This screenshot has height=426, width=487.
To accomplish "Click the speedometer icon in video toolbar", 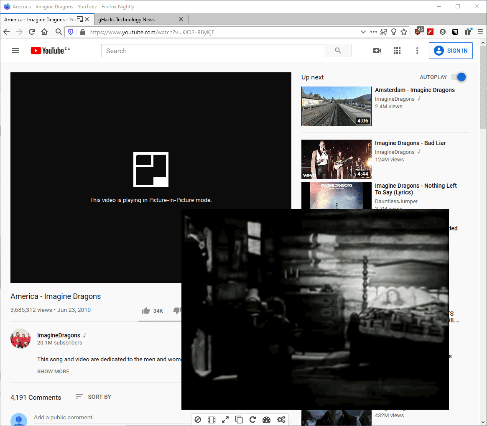I will point(266,420).
